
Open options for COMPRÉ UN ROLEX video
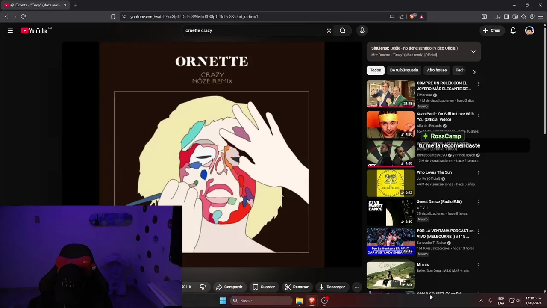coord(479,84)
